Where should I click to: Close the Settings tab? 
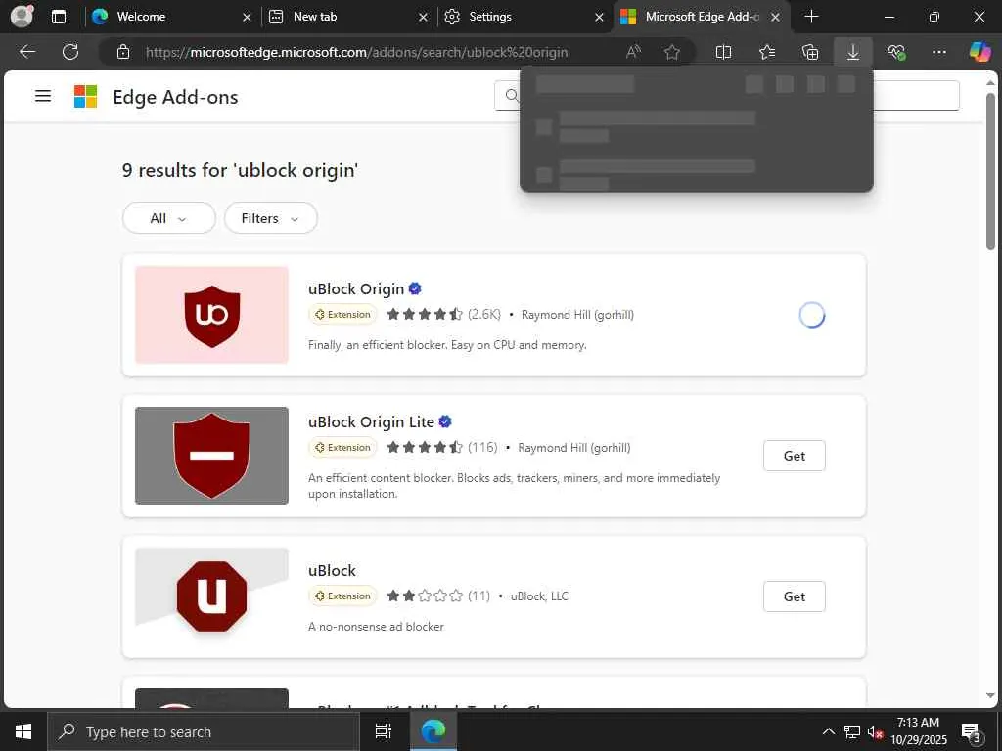(x=599, y=18)
